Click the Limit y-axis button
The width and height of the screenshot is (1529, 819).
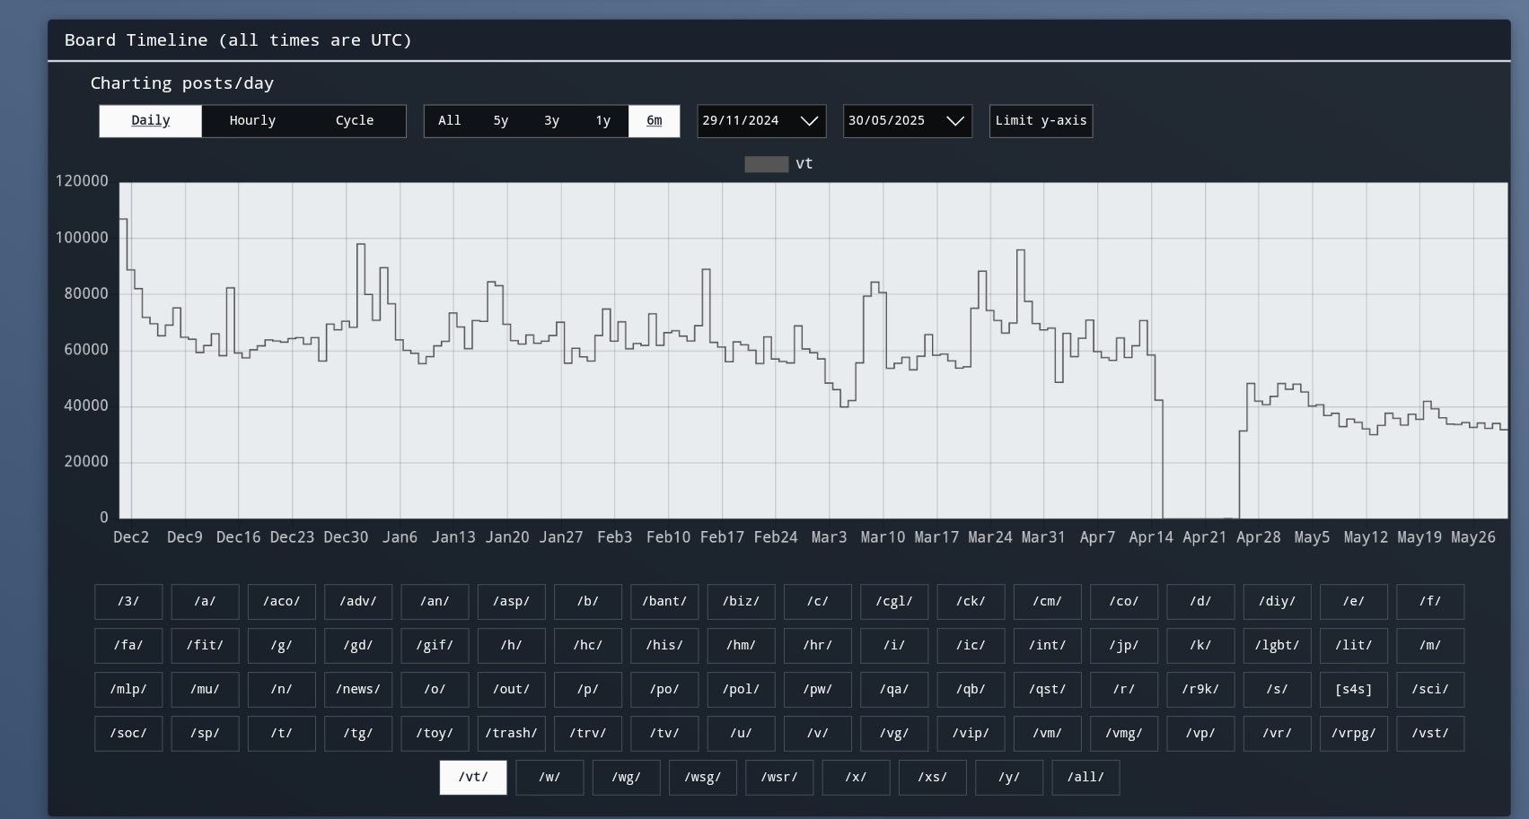(1041, 121)
